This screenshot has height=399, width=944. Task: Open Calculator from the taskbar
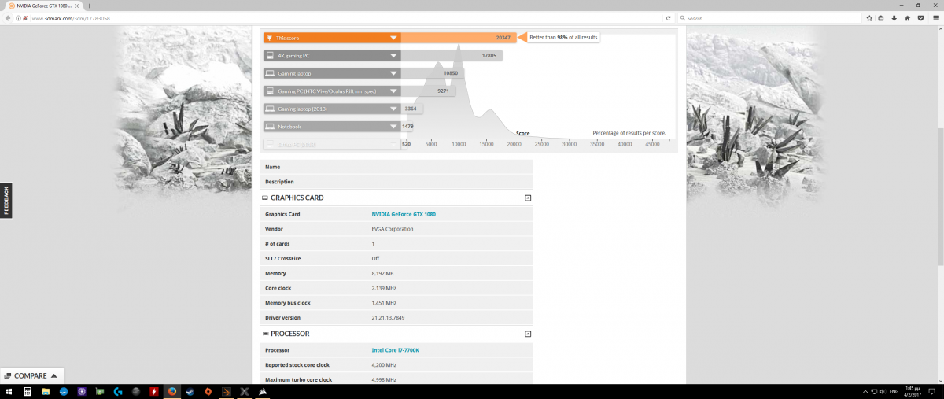point(28,391)
